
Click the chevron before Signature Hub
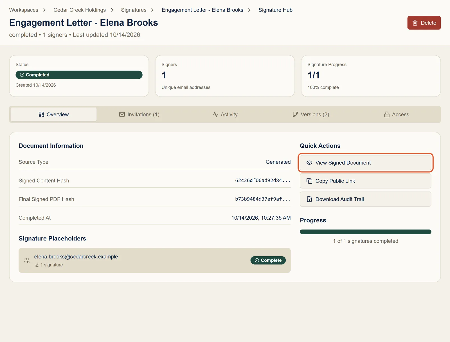click(x=249, y=10)
